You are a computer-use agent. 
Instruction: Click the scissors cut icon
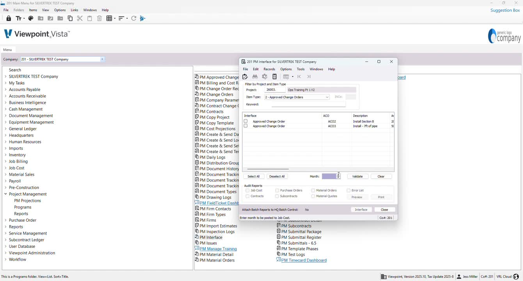(80, 18)
